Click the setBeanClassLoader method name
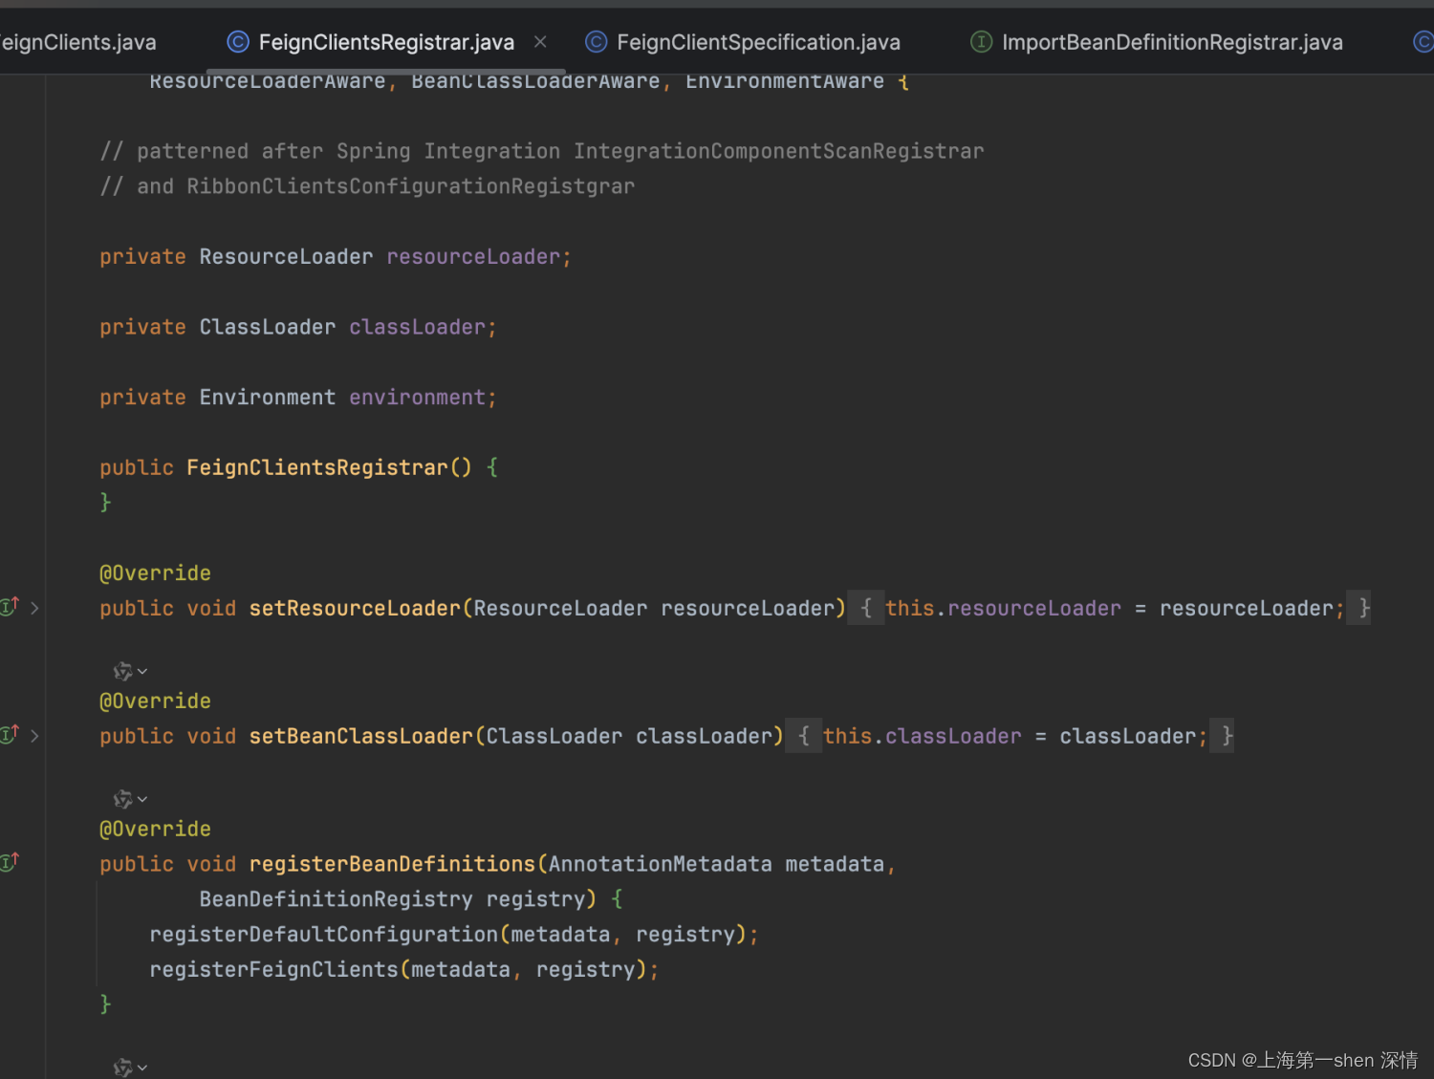Viewport: 1434px width, 1079px height. 361,737
